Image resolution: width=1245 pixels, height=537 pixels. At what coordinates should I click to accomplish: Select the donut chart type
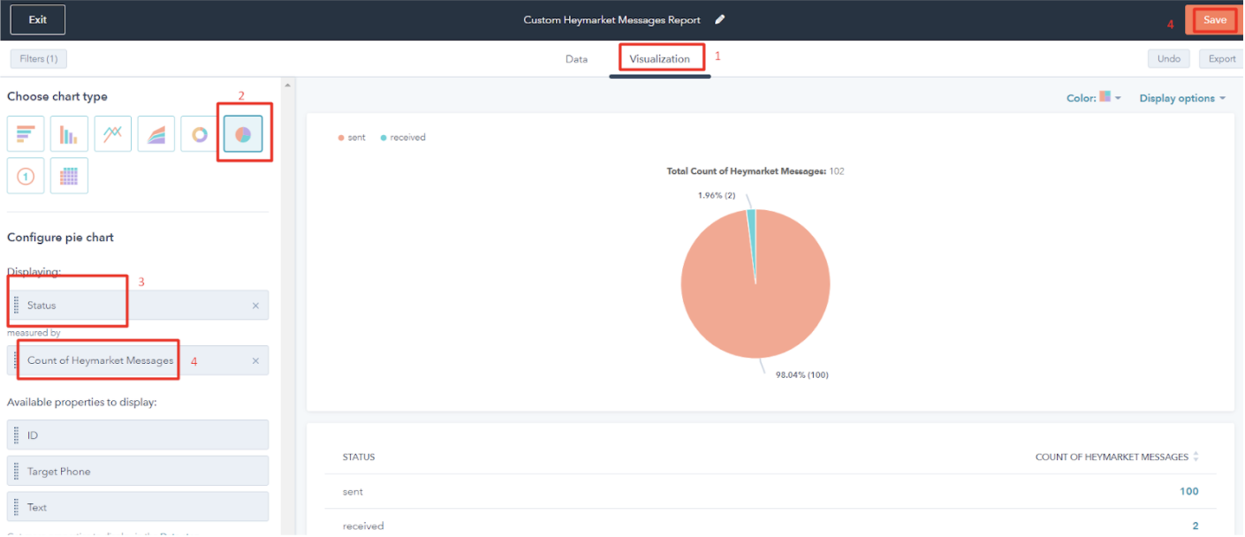(x=200, y=133)
